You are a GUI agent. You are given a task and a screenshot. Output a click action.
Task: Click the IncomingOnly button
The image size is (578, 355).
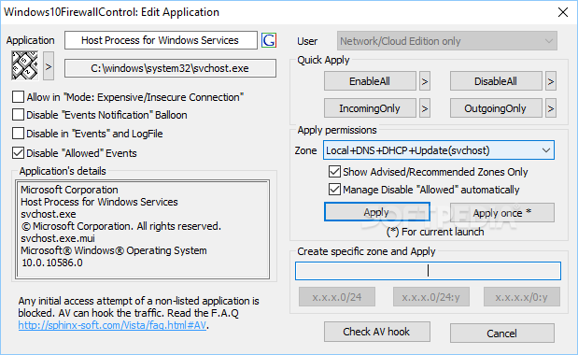pyautogui.click(x=370, y=108)
